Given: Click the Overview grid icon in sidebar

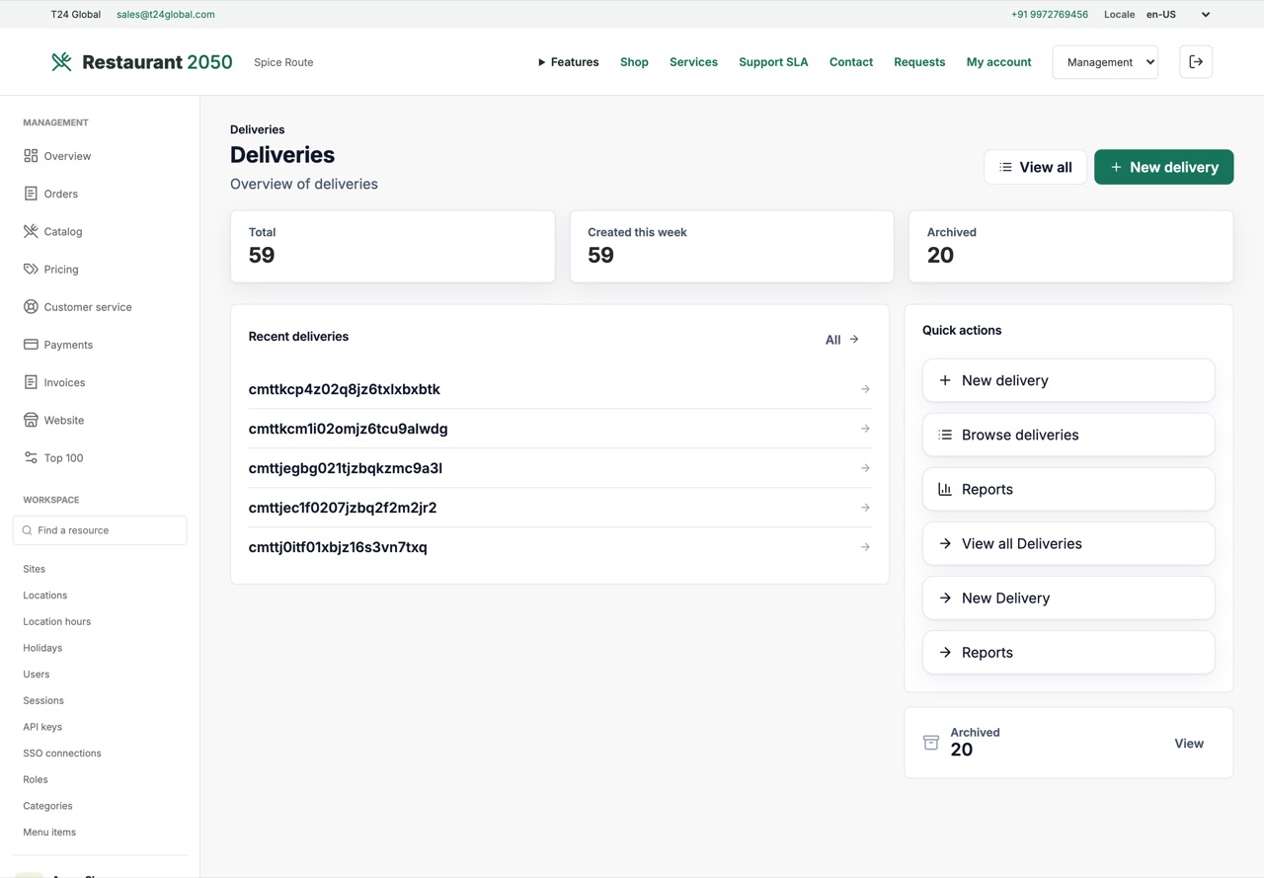Looking at the screenshot, I should point(31,156).
